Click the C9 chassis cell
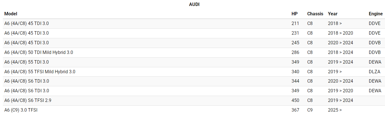385x115 pixels. point(310,110)
